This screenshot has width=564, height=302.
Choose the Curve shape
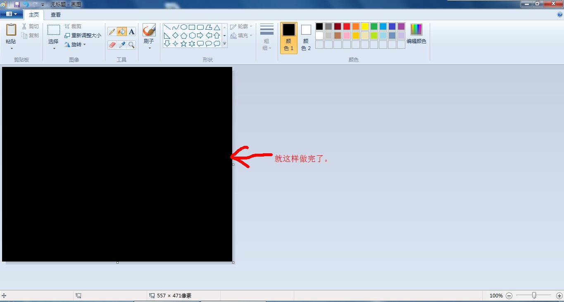pyautogui.click(x=176, y=27)
